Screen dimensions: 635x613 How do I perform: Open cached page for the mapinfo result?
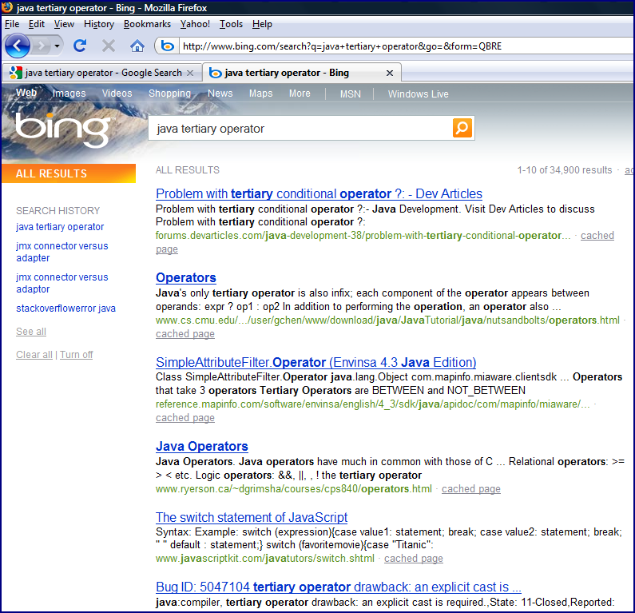tap(185, 418)
